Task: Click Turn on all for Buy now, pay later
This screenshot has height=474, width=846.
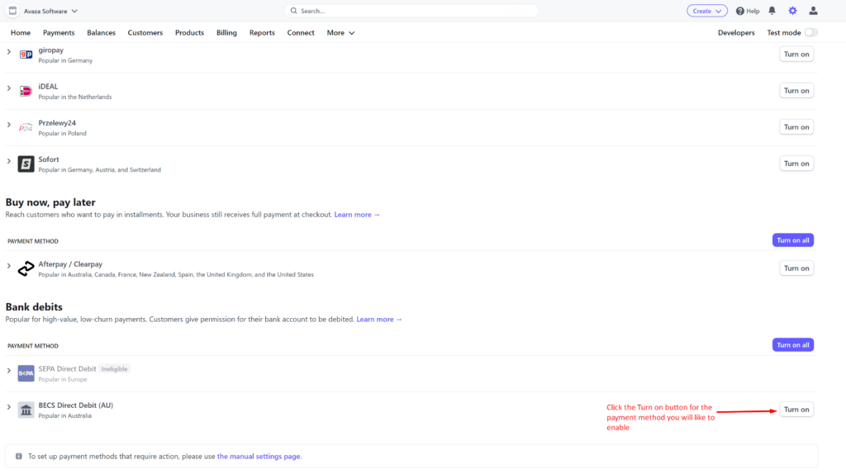Action: click(792, 240)
